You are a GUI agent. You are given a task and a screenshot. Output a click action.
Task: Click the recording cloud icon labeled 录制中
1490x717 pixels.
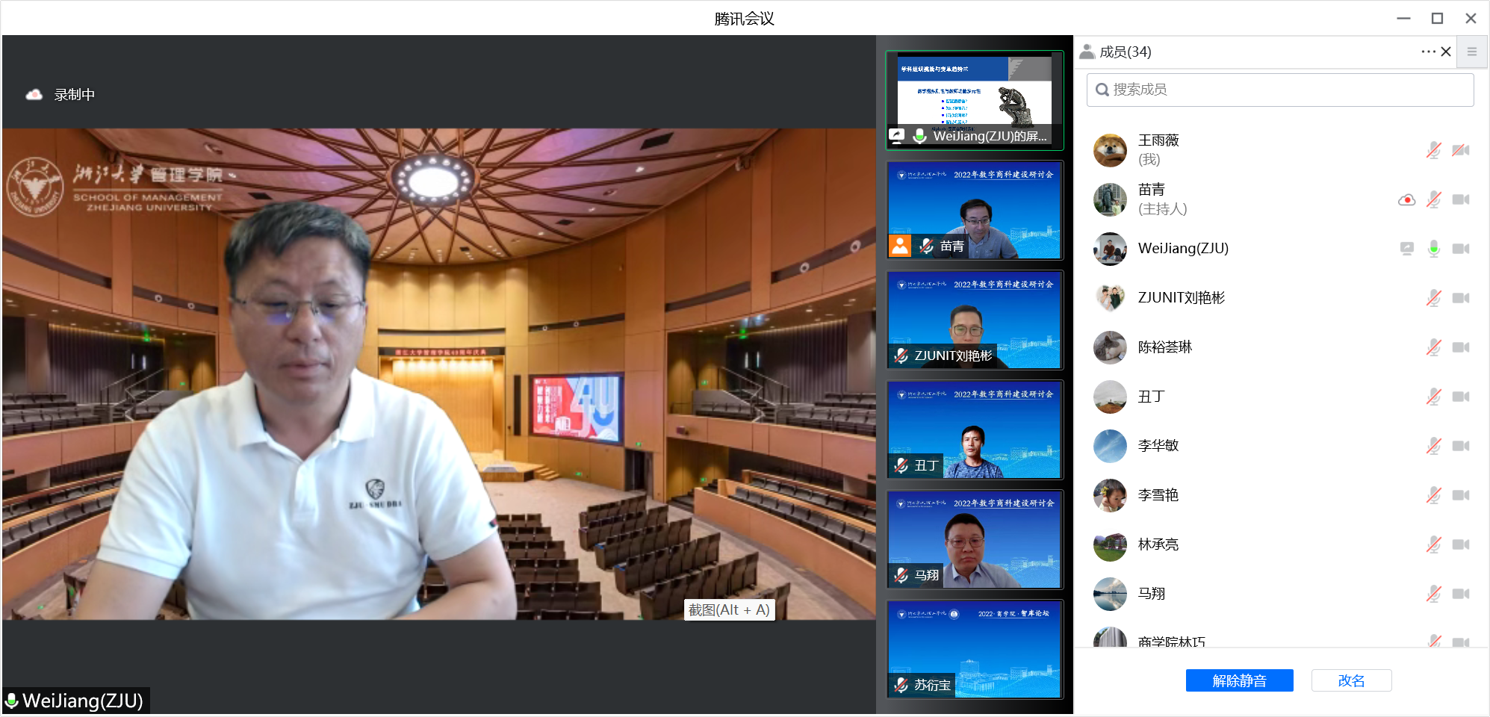[x=34, y=95]
